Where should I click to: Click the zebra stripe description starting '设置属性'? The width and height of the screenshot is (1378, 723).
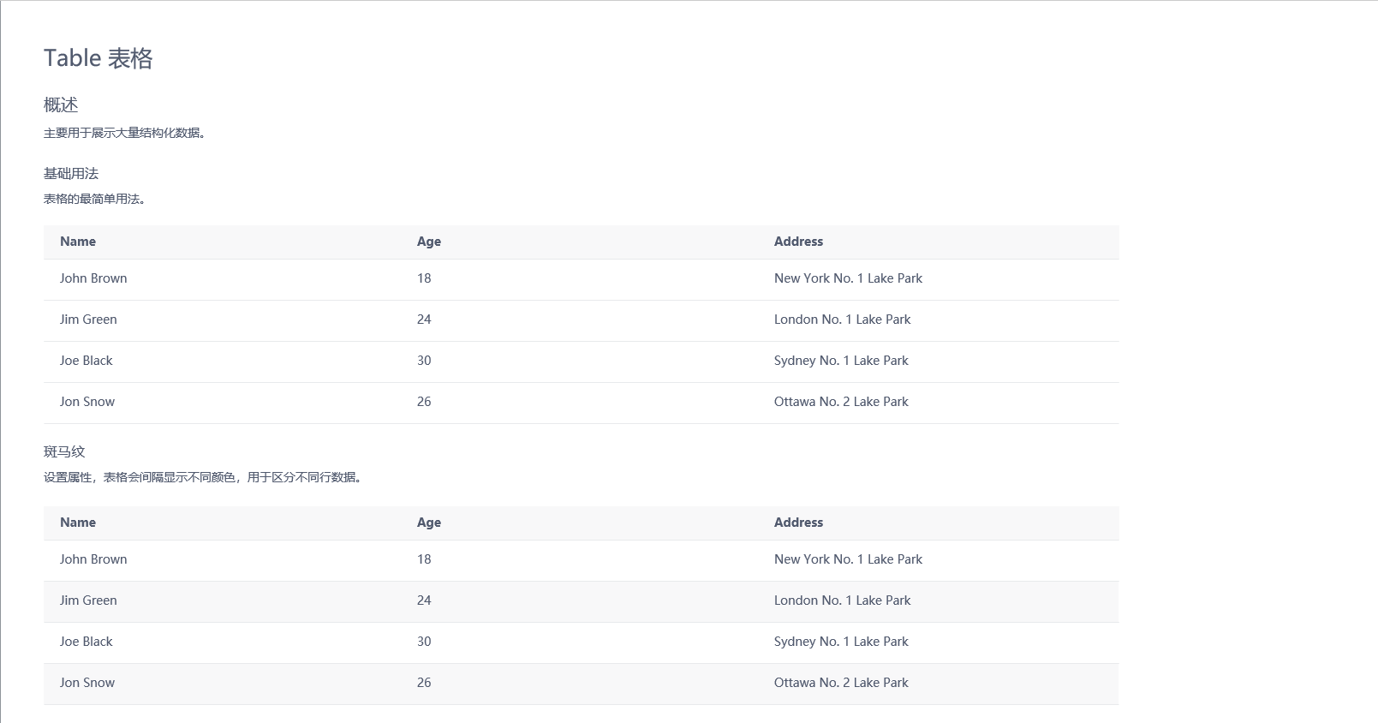pyautogui.click(x=202, y=477)
